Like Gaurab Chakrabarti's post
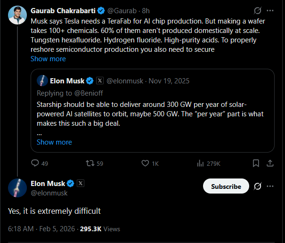 pos(146,163)
